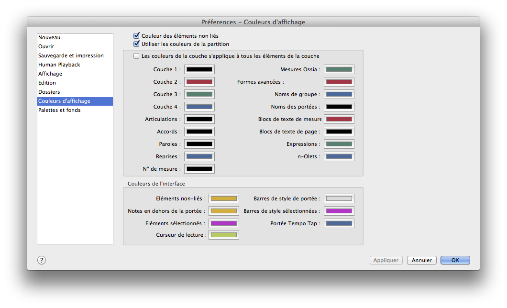The width and height of the screenshot is (507, 308).
Task: Open 'Sauvegarde et impression' preferences section
Action: click(x=71, y=55)
